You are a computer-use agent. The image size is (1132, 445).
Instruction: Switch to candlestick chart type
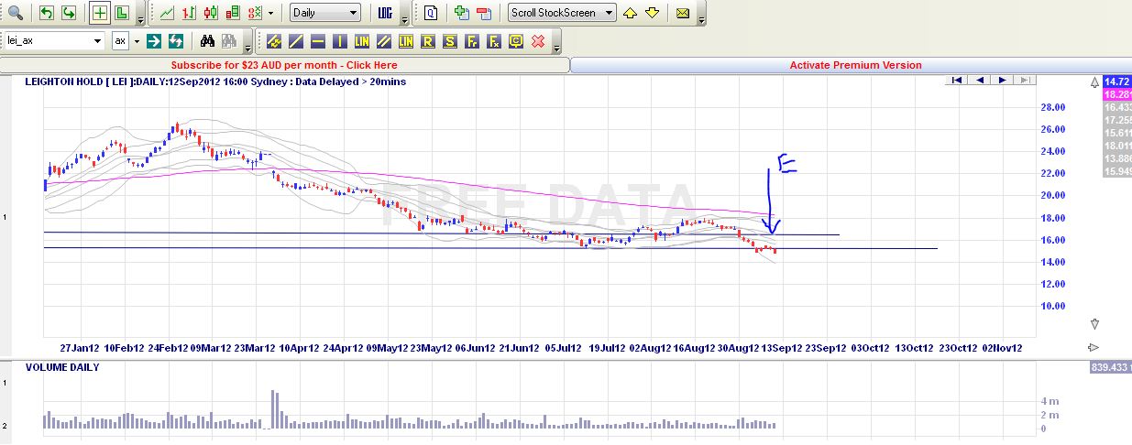211,13
